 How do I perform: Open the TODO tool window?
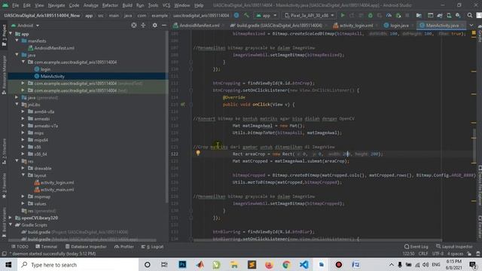pos(20,247)
